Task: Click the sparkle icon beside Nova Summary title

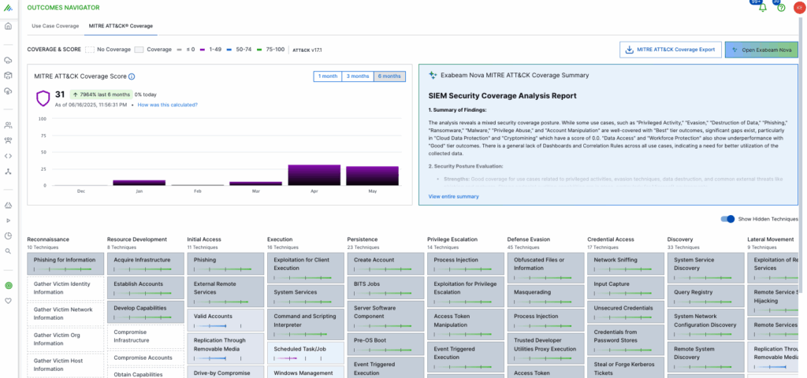Action: tap(433, 75)
